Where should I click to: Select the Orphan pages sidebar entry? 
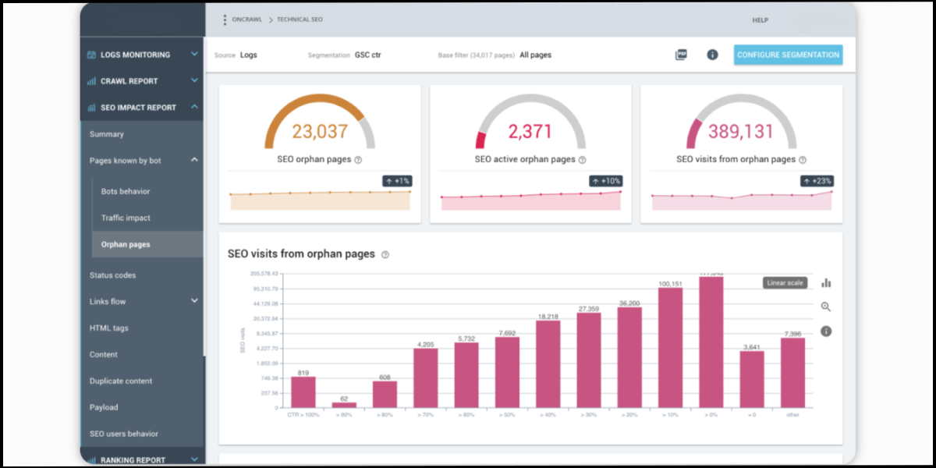click(x=124, y=243)
